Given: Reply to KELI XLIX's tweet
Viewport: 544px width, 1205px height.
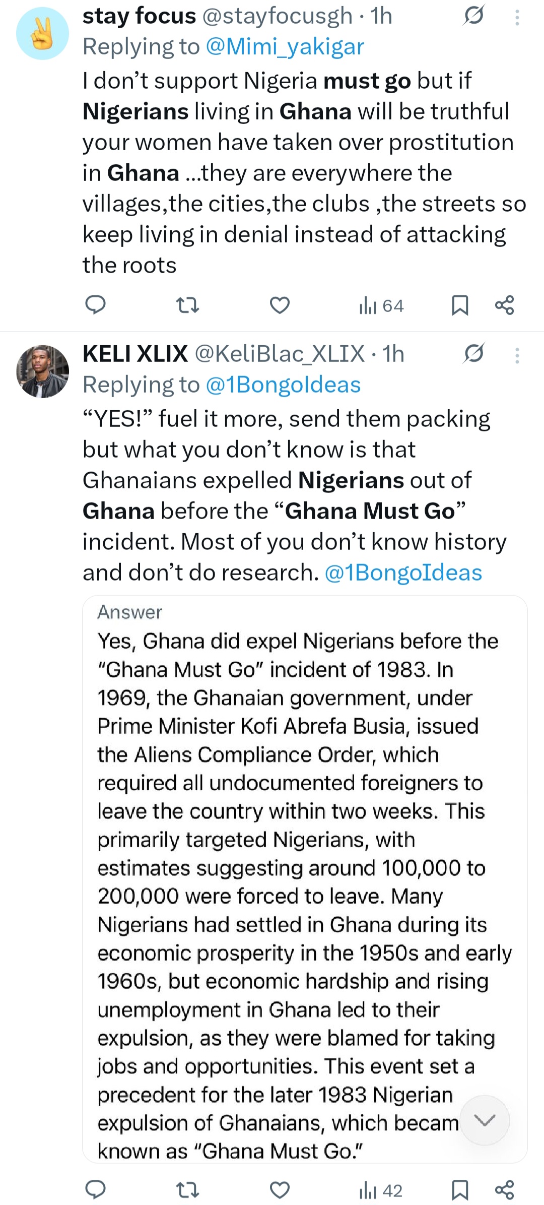Looking at the screenshot, I should click(x=95, y=1190).
